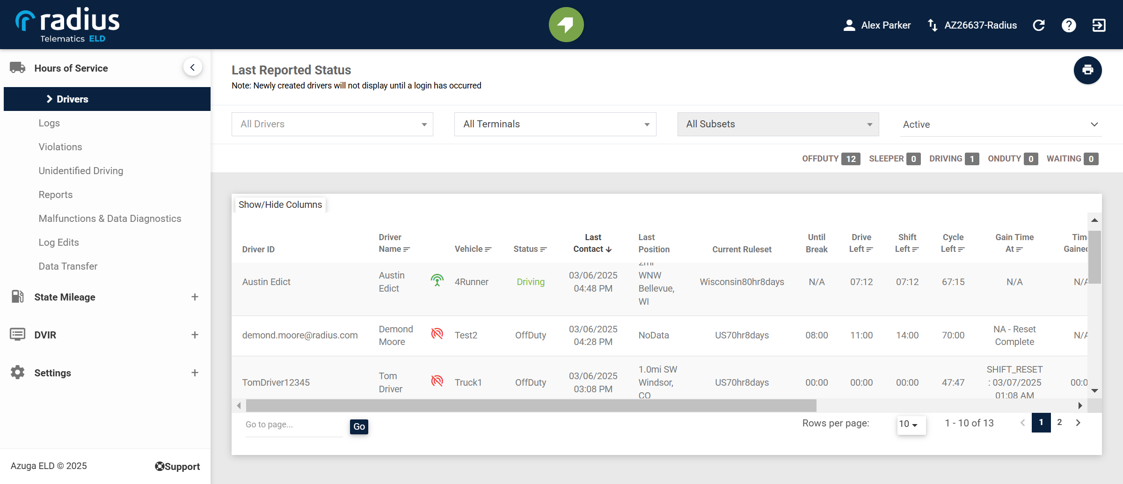This screenshot has width=1123, height=484.
Task: Change rows per page dropdown
Action: [911, 425]
